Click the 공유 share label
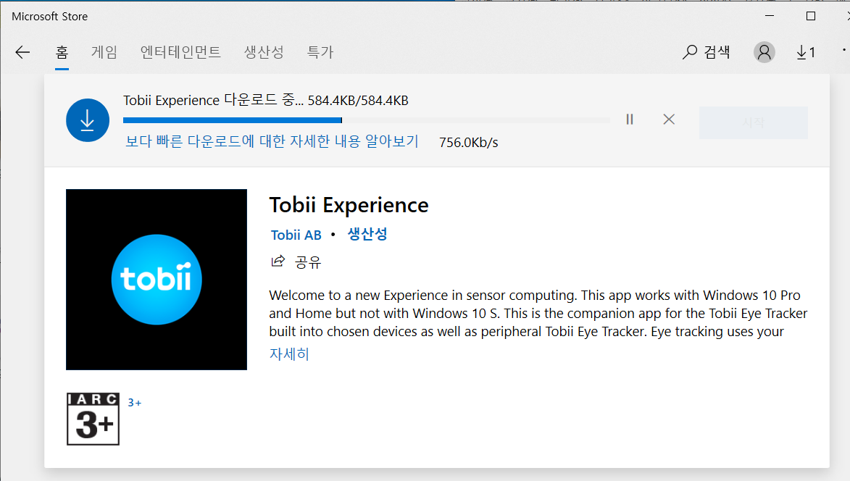 (x=308, y=263)
